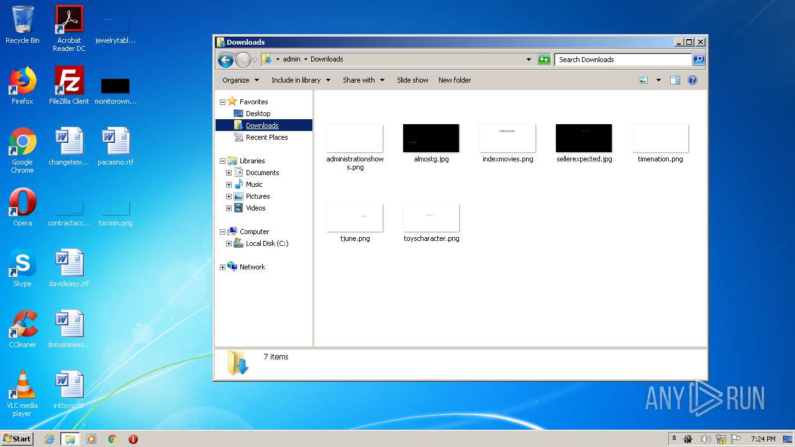Open Chrome from the taskbar
The height and width of the screenshot is (447, 795).
coord(112,439)
